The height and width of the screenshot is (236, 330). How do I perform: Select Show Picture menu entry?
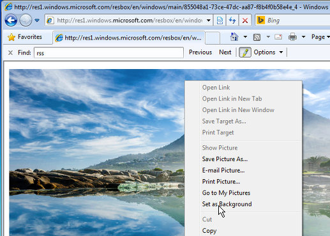coord(220,148)
